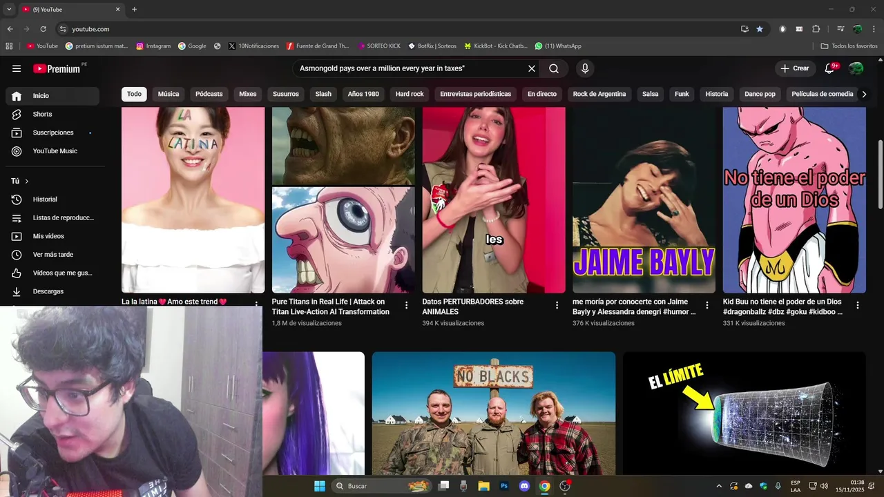
Task: Run search with the magnifier button
Action: coord(554,68)
